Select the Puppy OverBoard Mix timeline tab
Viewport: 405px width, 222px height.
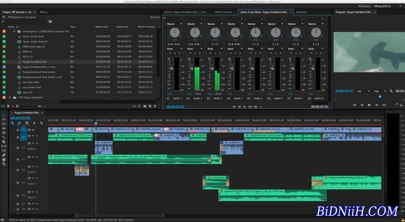click(26, 113)
